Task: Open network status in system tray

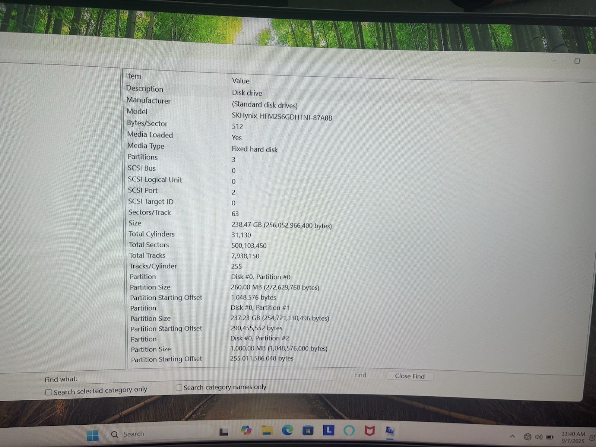Action: point(527,437)
